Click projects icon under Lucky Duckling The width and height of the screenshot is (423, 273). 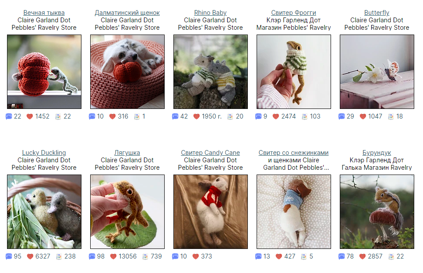(59, 256)
